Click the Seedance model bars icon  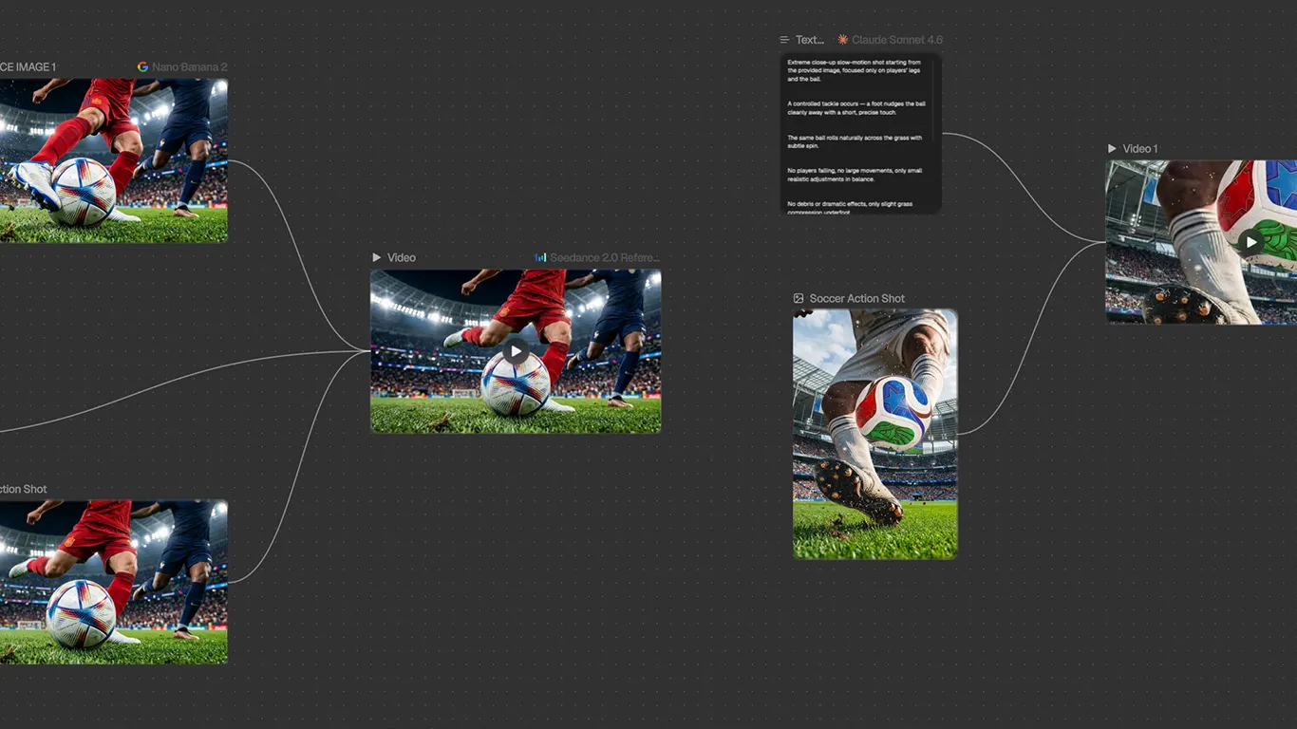pos(540,257)
